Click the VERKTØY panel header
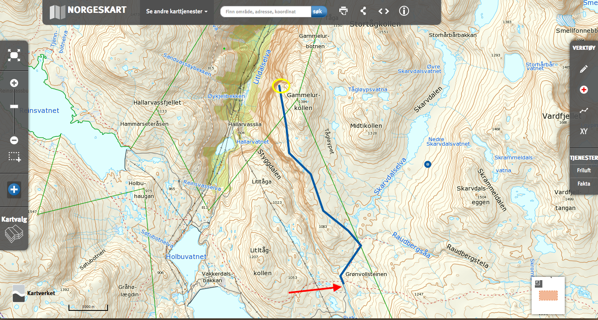 click(585, 48)
